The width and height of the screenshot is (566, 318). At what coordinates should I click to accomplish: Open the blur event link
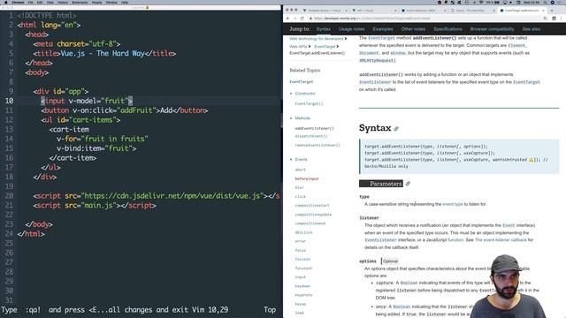coord(299,187)
